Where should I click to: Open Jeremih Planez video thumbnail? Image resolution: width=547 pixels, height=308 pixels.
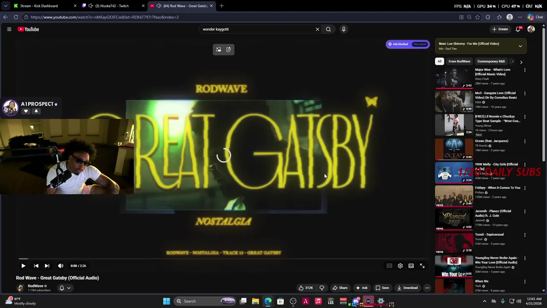(x=454, y=219)
